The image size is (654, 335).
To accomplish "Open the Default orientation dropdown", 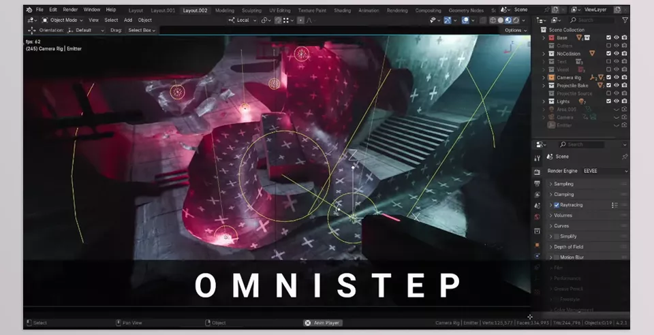I will [86, 31].
